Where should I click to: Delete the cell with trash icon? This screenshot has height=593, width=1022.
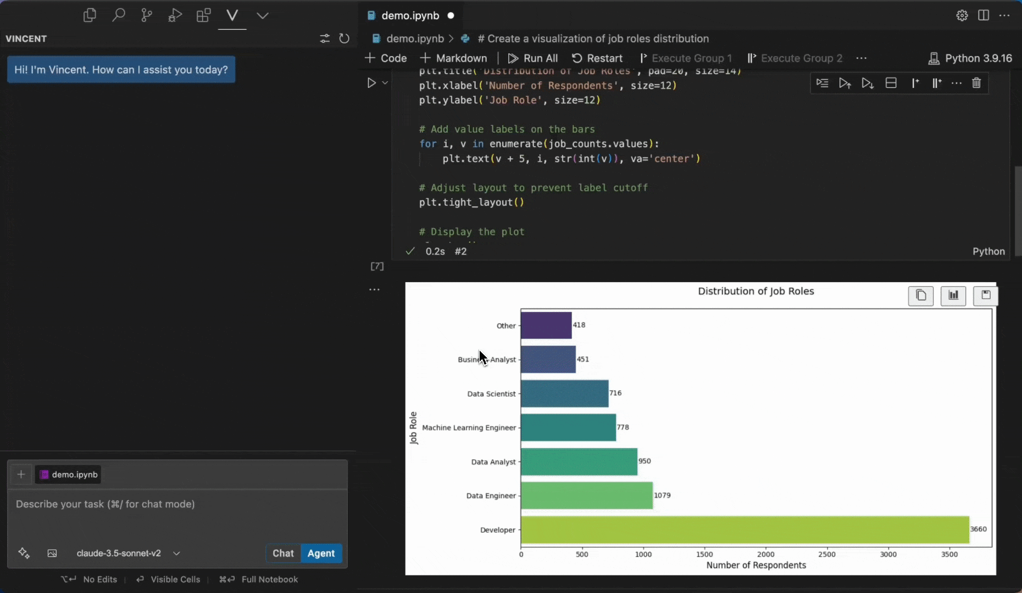tap(976, 83)
